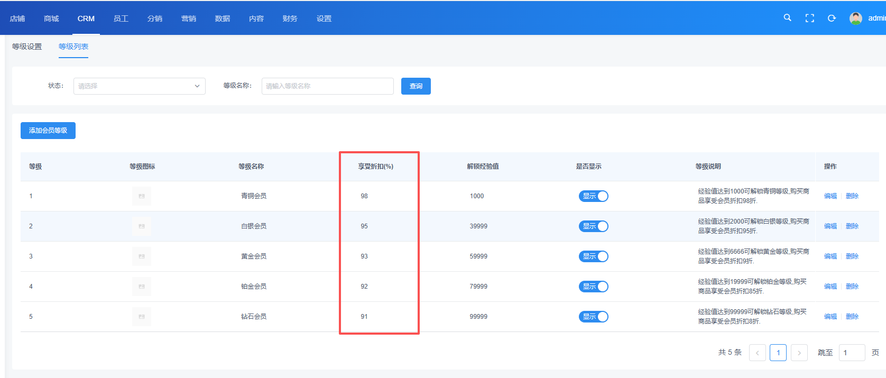Go to next page arrow
Image resolution: width=886 pixels, height=378 pixels.
799,353
